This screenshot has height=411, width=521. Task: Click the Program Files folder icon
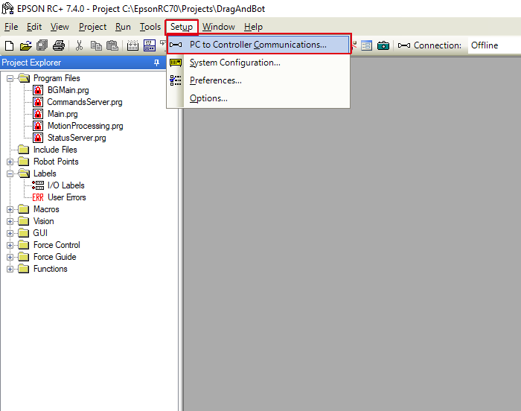coord(24,78)
